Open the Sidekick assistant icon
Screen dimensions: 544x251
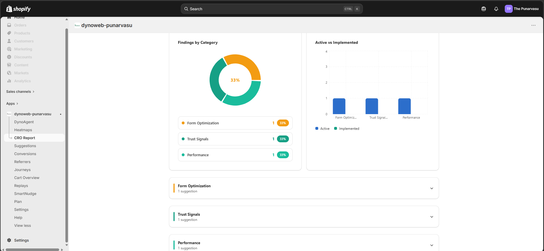(483, 9)
